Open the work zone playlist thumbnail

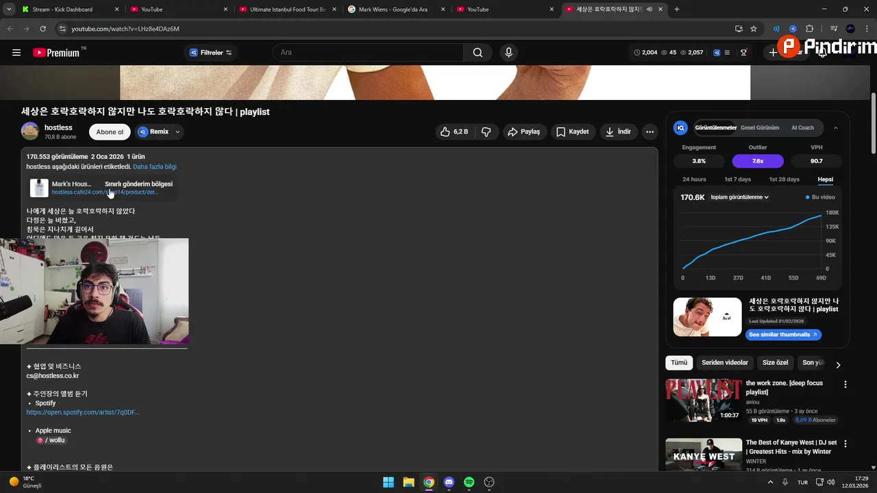704,400
